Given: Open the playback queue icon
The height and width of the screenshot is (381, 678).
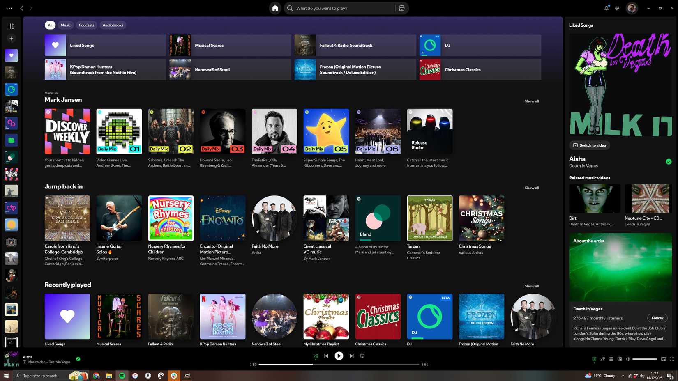Looking at the screenshot, I should click(611, 359).
